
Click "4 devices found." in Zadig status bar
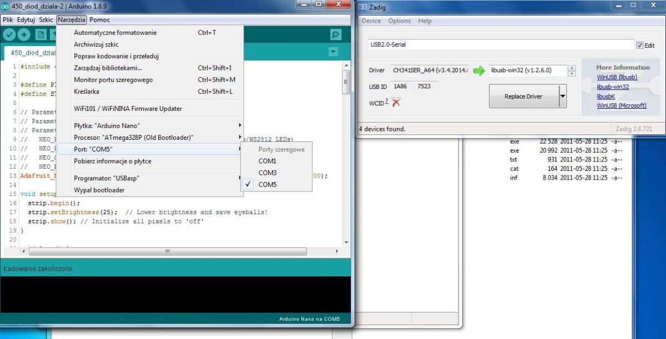point(382,129)
